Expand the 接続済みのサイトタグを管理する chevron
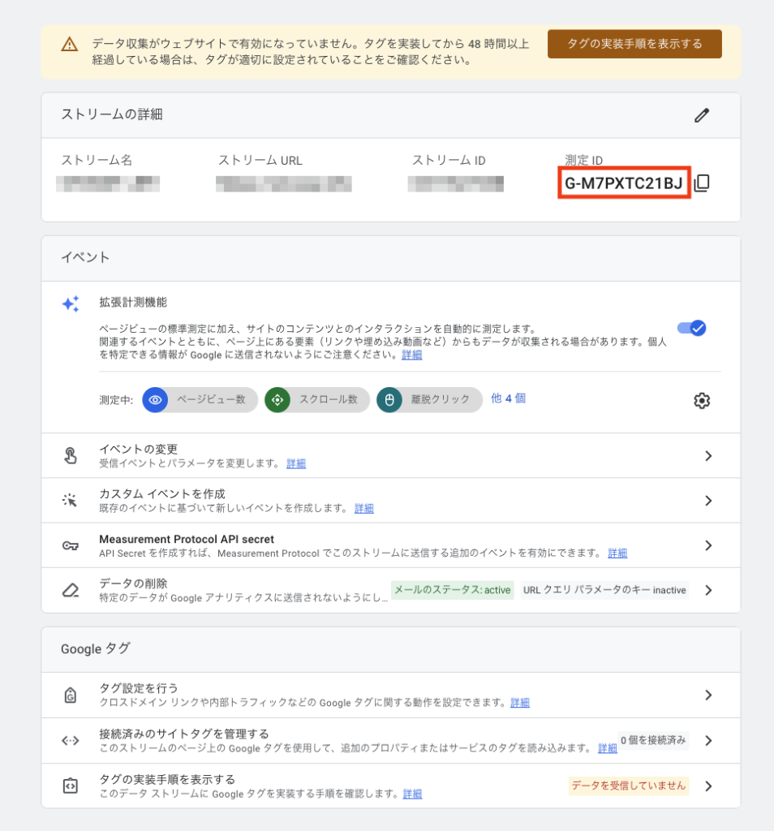 coord(708,741)
